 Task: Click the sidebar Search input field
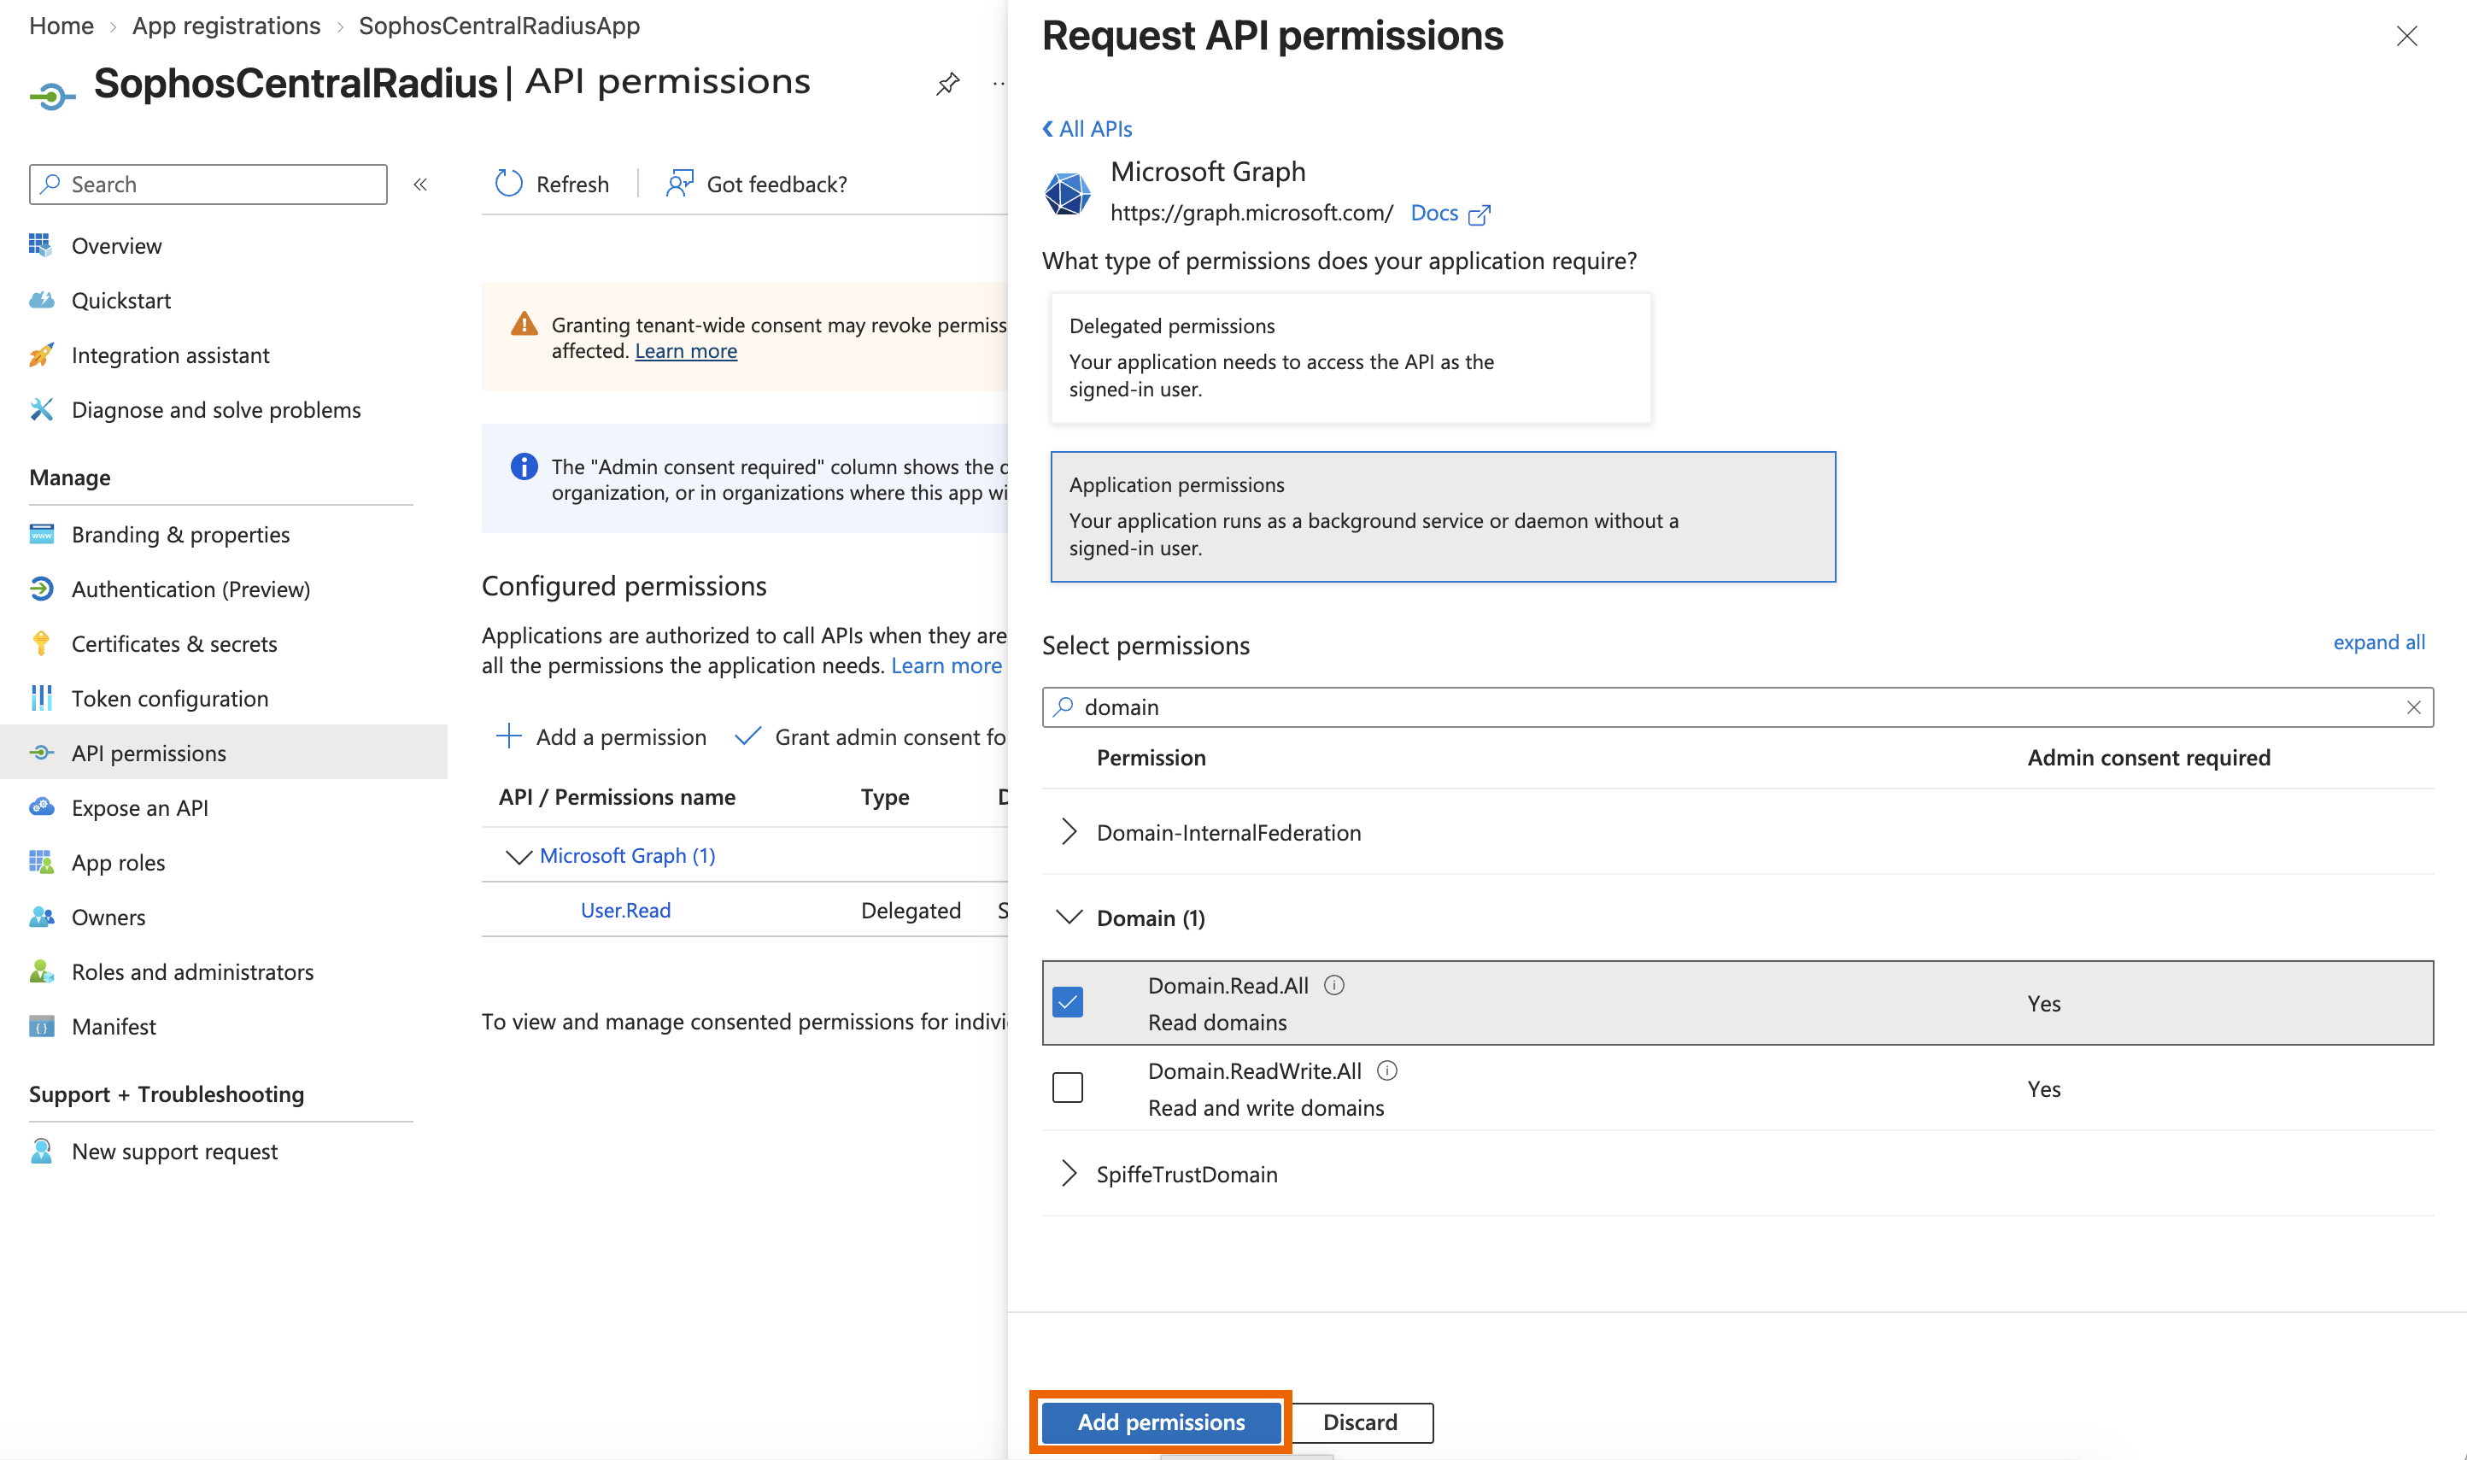[x=208, y=184]
